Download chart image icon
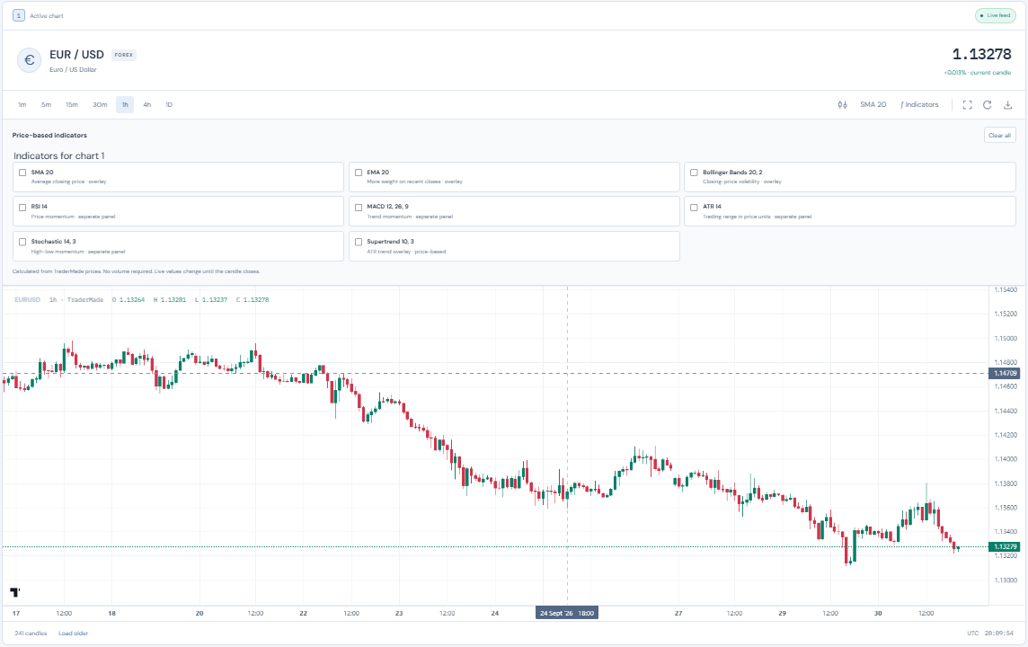The width and height of the screenshot is (1028, 647). click(1007, 105)
